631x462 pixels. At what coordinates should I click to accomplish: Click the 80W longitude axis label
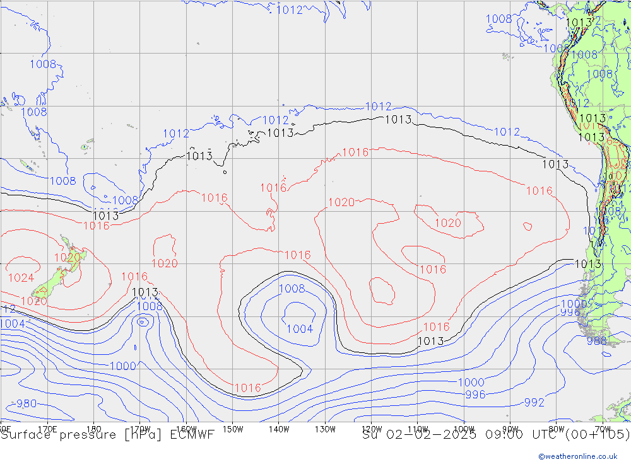point(557,429)
